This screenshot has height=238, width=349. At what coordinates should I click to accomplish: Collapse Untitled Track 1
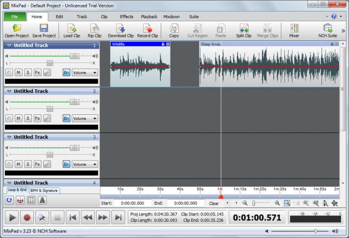pyautogui.click(x=9, y=45)
